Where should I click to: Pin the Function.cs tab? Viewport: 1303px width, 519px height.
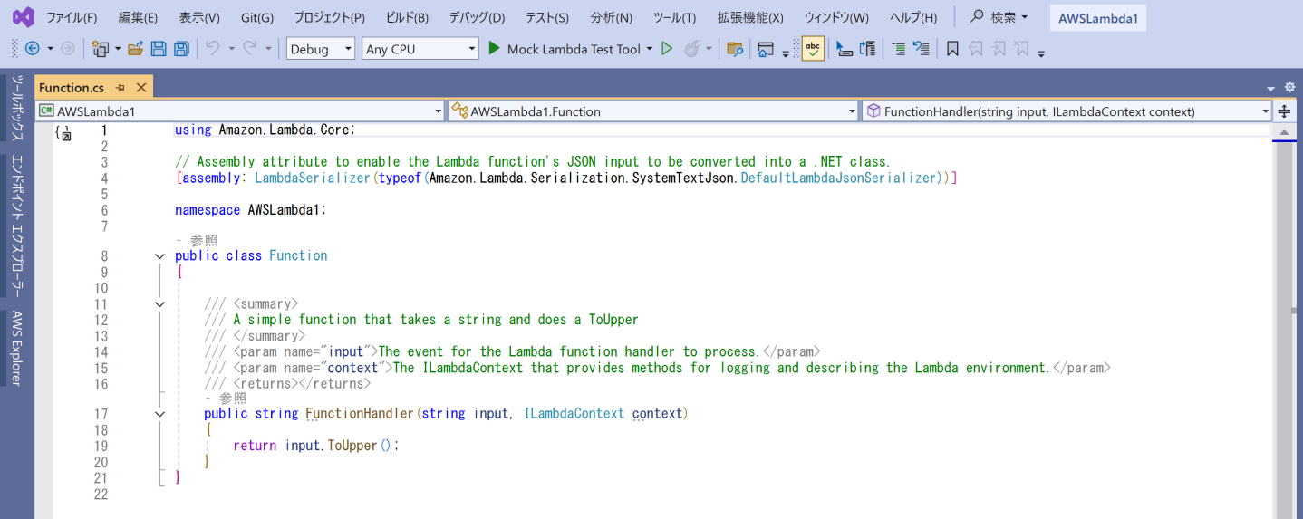[x=121, y=88]
